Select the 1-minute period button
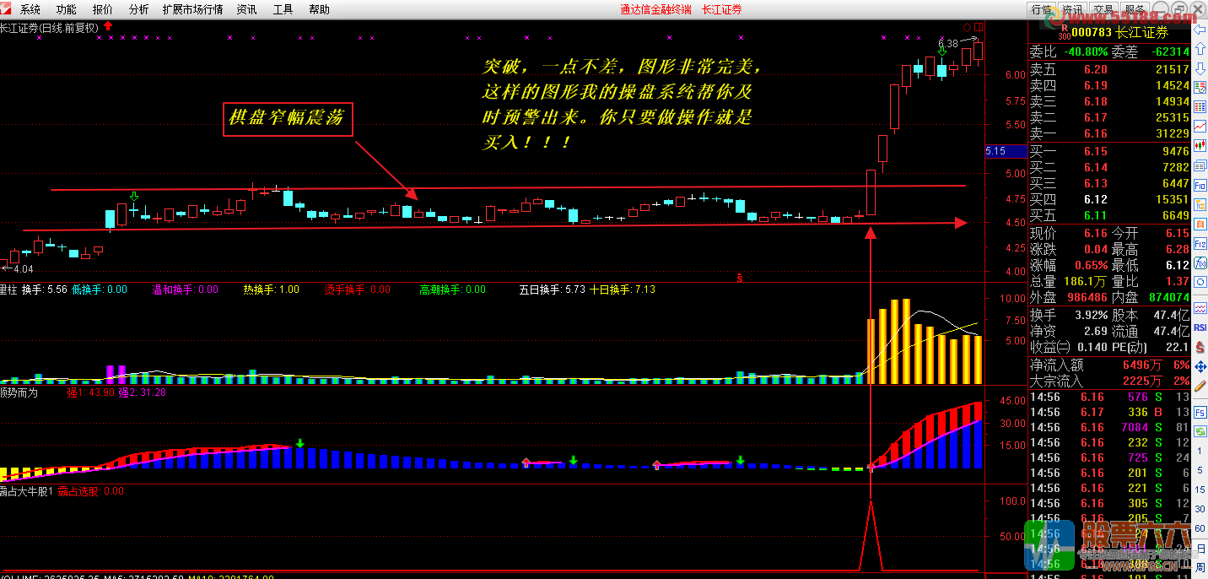Viewport: 1208px width, 579px height. (1200, 452)
